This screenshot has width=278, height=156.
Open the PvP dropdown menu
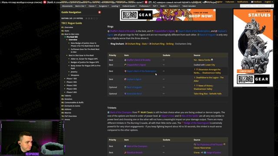point(155,6)
